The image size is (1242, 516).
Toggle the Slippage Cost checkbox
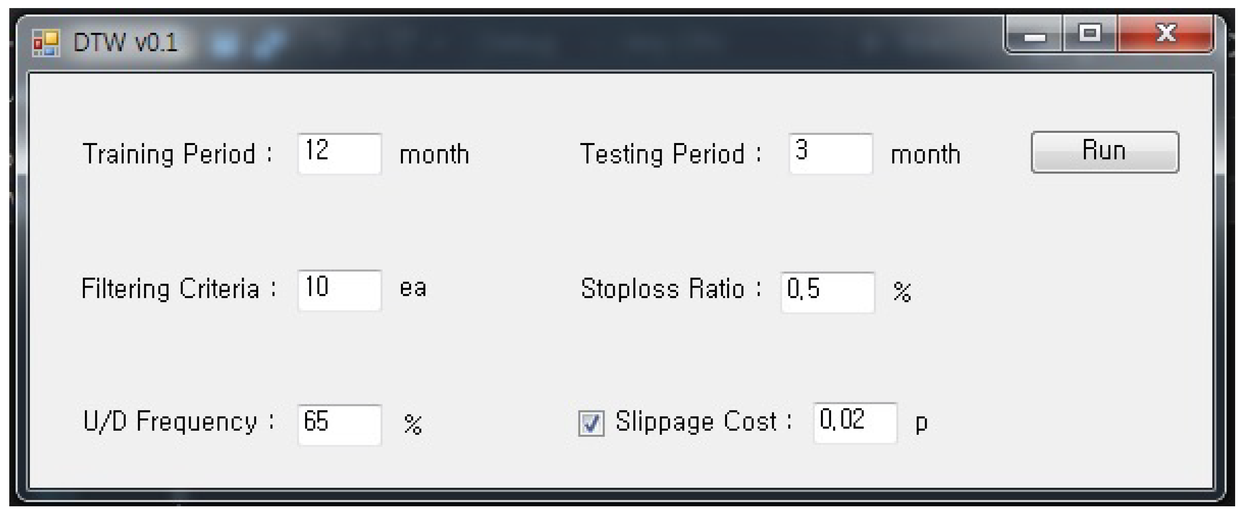pyautogui.click(x=591, y=423)
